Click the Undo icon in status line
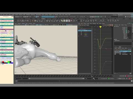The height and width of the screenshot is (99, 133). [29, 17]
